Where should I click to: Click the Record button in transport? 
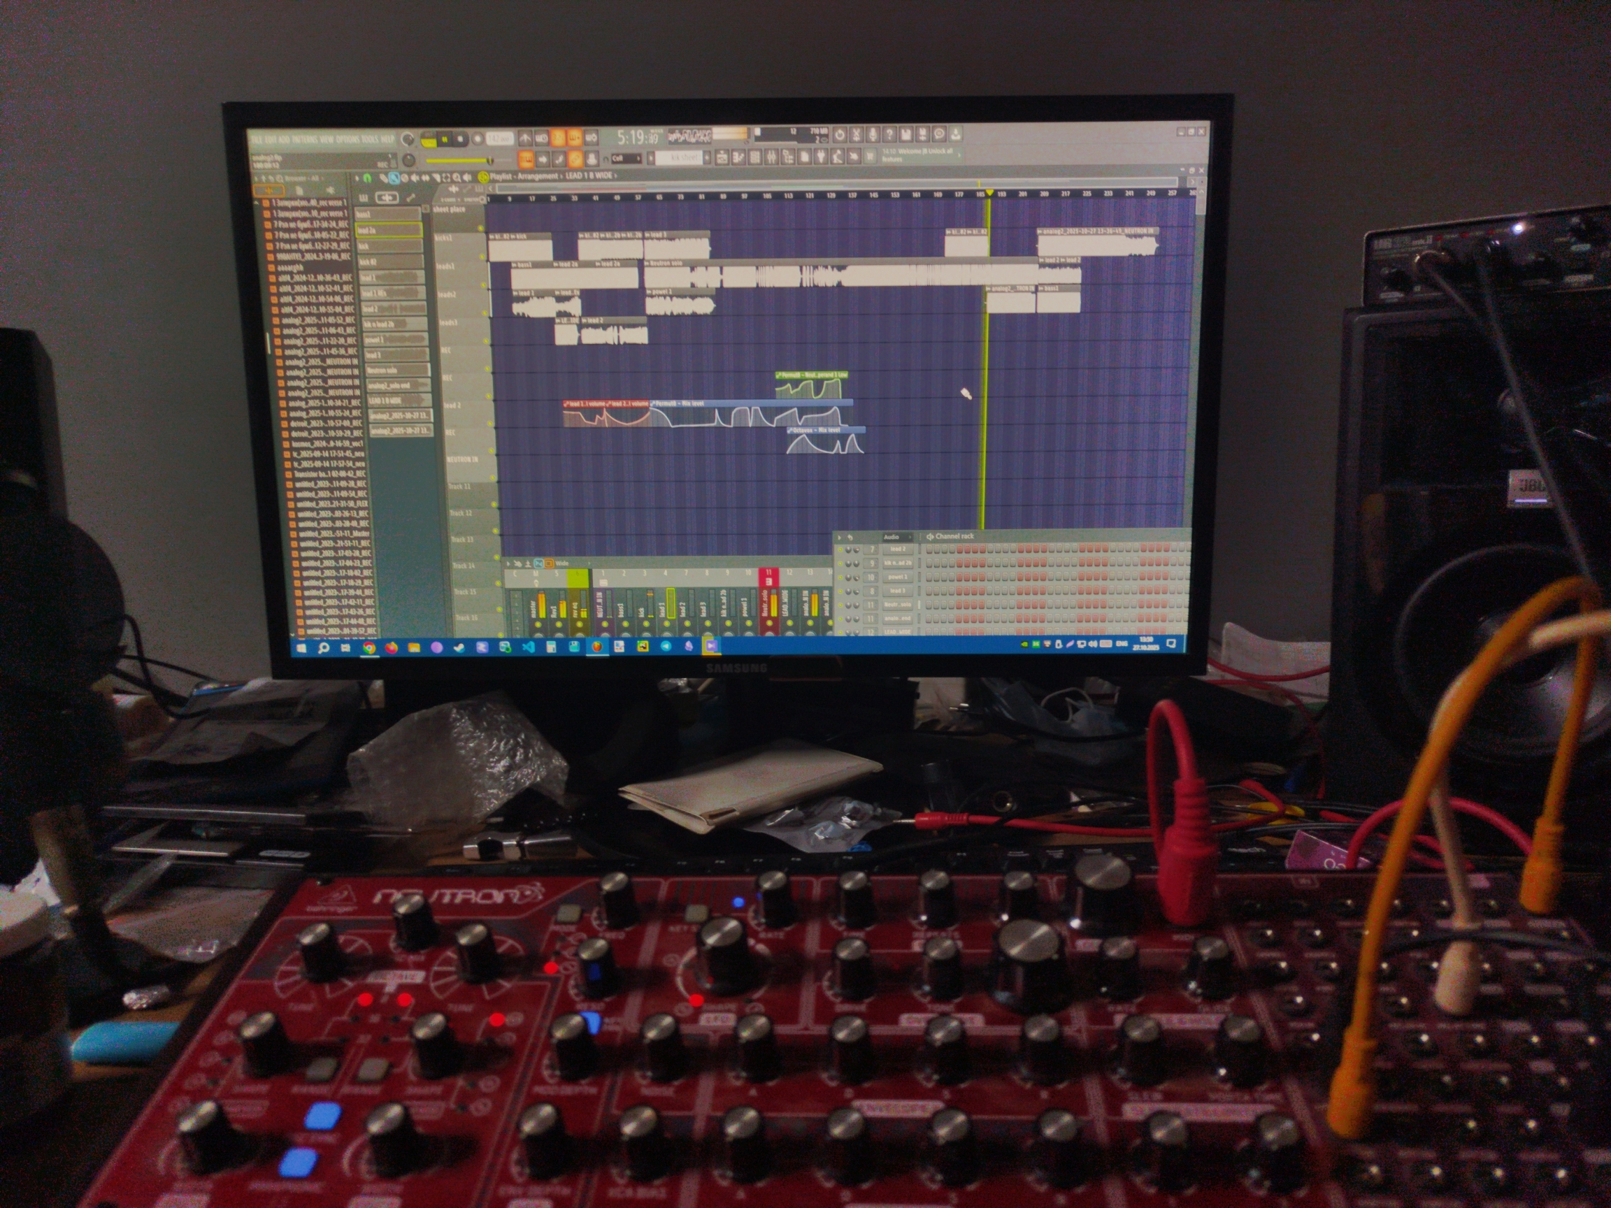pyautogui.click(x=478, y=139)
